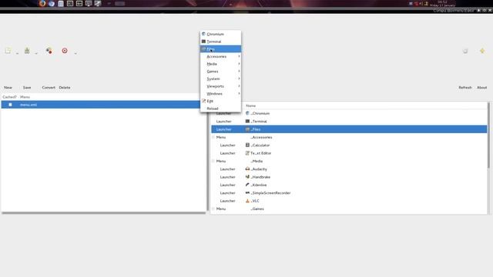Select the menu.xml entry in list
The height and width of the screenshot is (277, 493).
coord(101,105)
